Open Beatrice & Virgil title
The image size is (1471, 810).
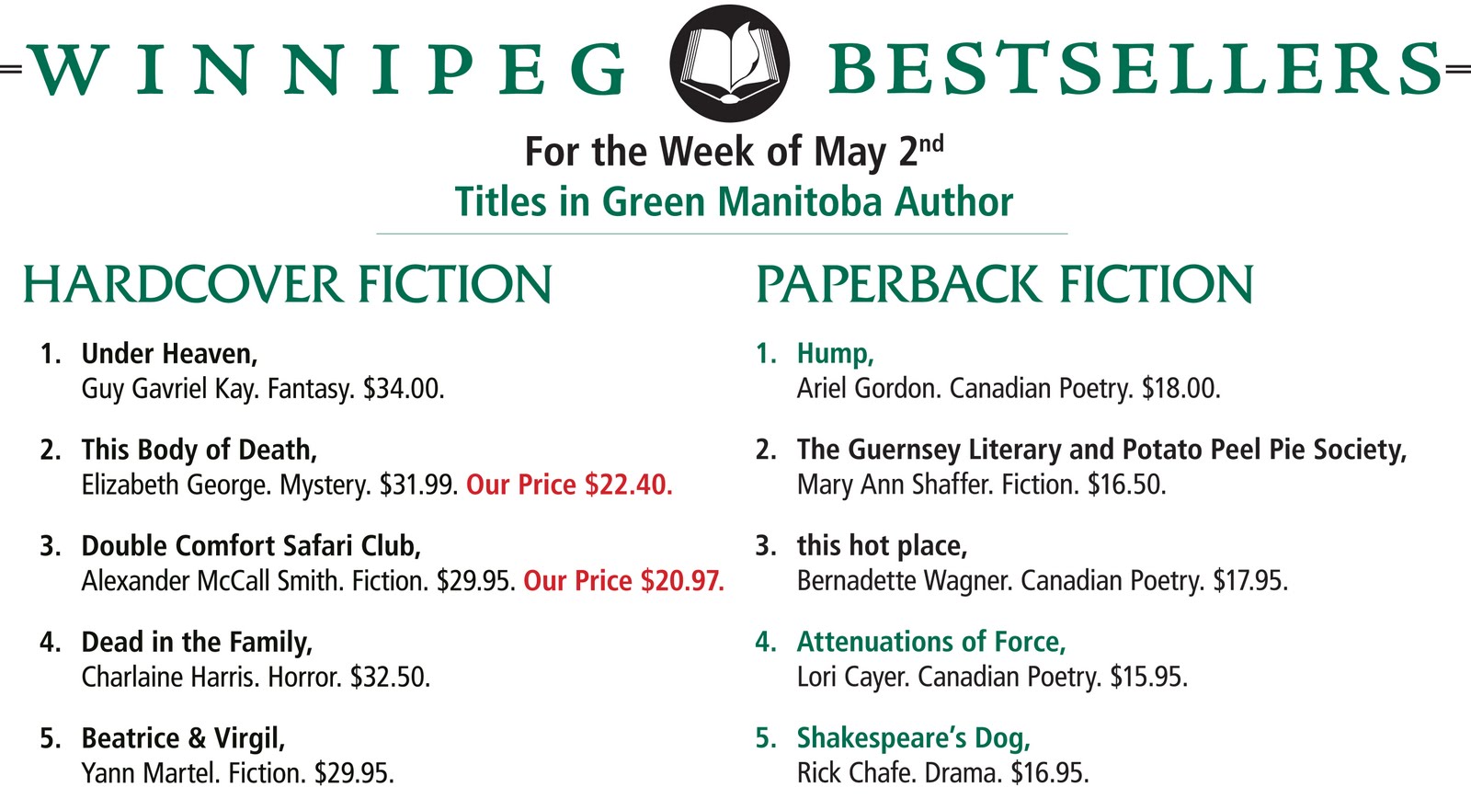click(x=183, y=738)
